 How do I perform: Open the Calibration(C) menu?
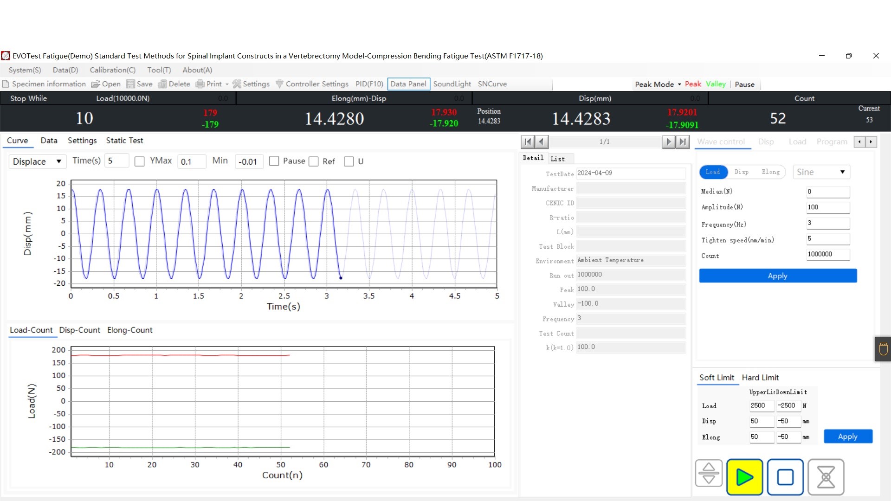point(112,70)
